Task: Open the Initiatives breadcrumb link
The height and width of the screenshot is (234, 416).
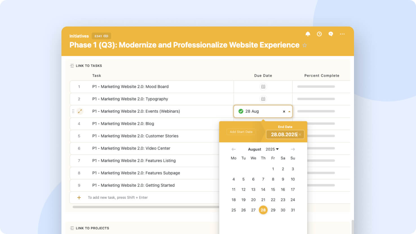Action: 79,36
